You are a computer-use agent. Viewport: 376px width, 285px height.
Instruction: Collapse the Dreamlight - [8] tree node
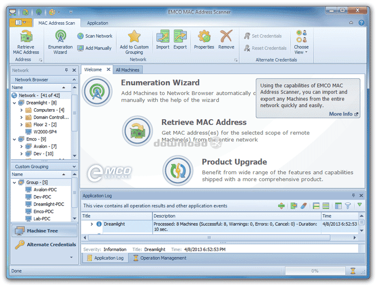pos(14,103)
